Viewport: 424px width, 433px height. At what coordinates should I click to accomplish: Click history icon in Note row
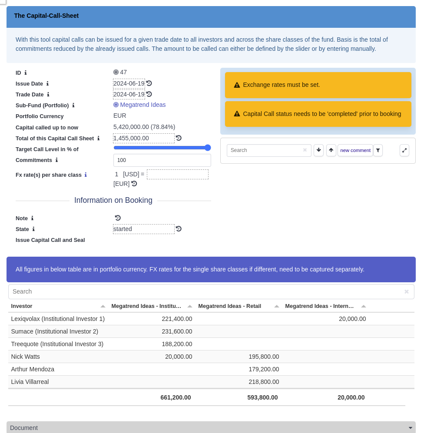pos(118,218)
